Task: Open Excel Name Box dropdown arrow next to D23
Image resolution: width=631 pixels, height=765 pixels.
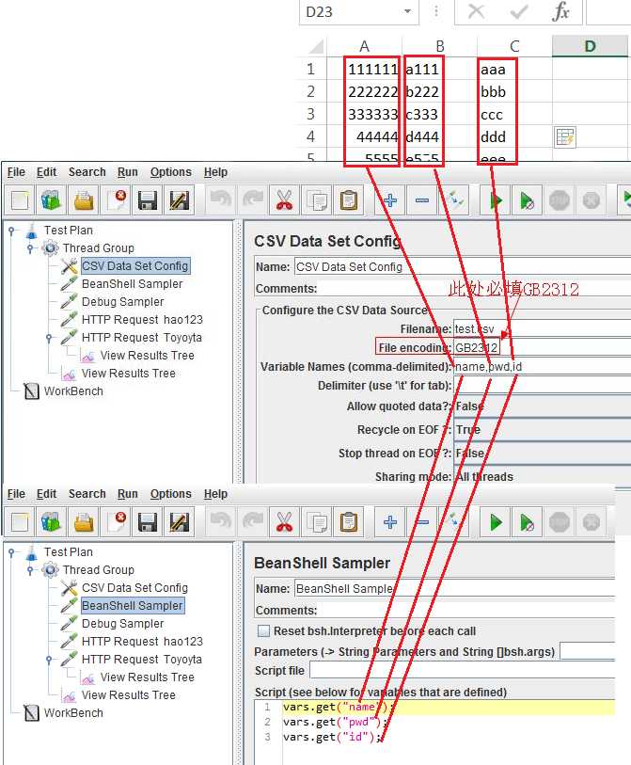Action: coord(408,11)
